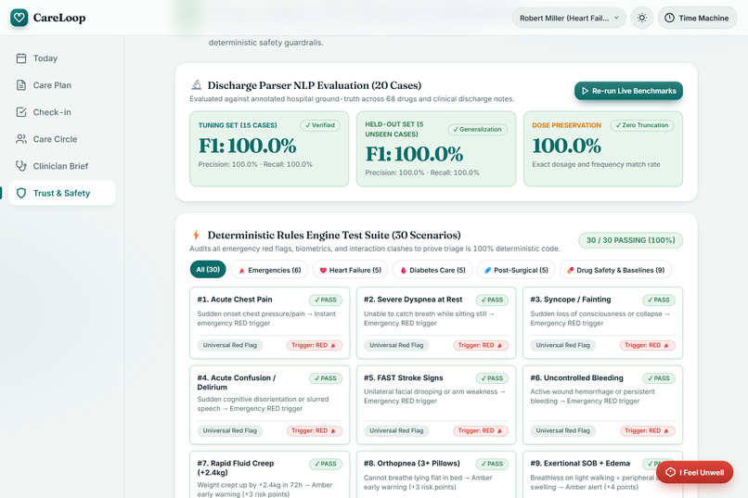748x498 pixels.
Task: Go to the Check-in page
Action: click(x=62, y=112)
